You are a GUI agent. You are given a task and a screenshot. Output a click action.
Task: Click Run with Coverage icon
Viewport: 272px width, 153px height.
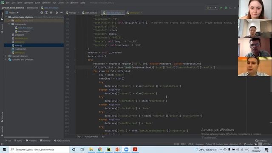(x=230, y=8)
